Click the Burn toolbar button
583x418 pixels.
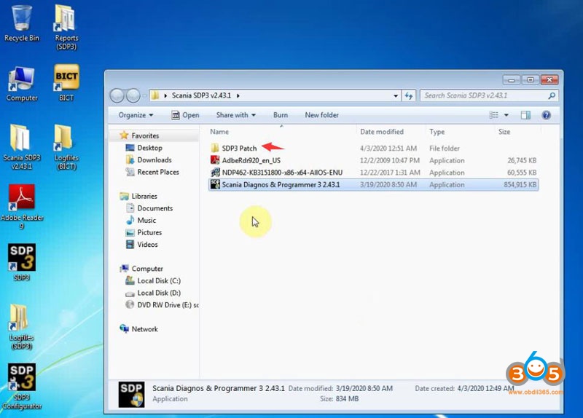coord(281,115)
